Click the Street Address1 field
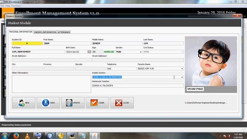Screen dimensions: 247x139 51,60
